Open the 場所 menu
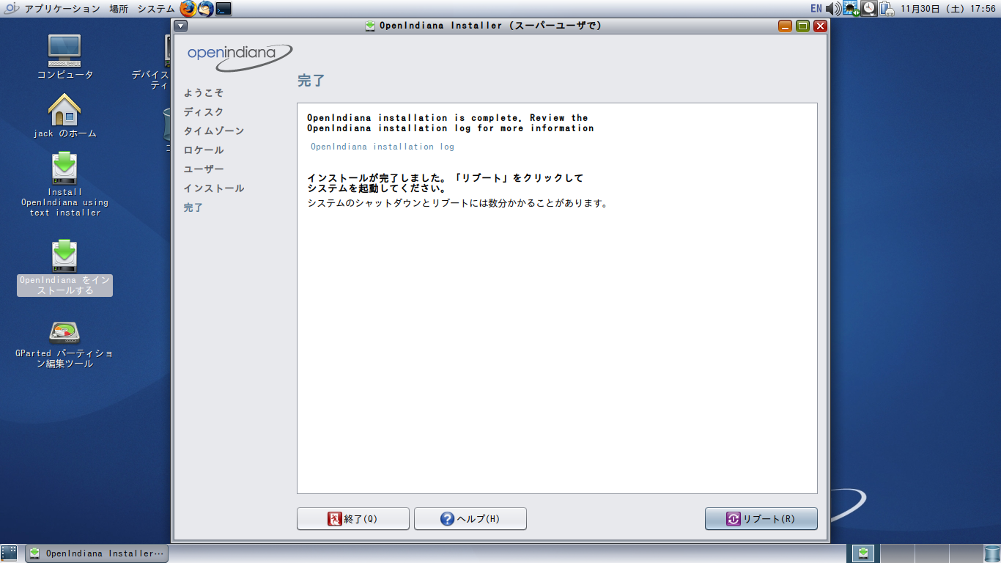The height and width of the screenshot is (563, 1001). coord(119,9)
